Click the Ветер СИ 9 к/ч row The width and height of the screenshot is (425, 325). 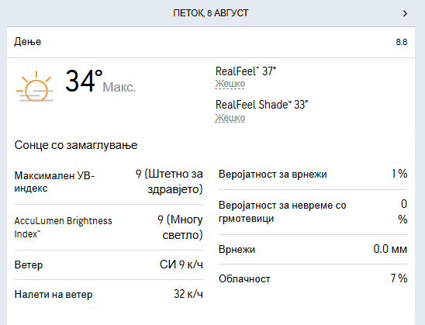coord(109,264)
